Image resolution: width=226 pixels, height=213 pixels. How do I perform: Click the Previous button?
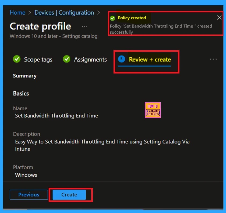29,195
